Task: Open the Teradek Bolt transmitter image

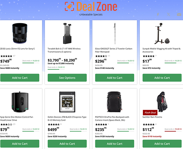Action: (x=67, y=34)
